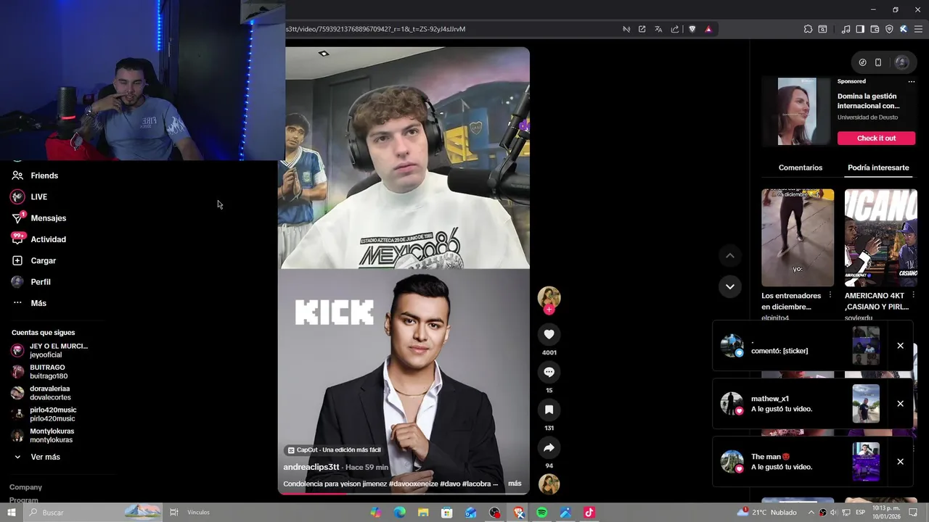Like the video with the heart icon
The width and height of the screenshot is (929, 522).
(x=549, y=334)
